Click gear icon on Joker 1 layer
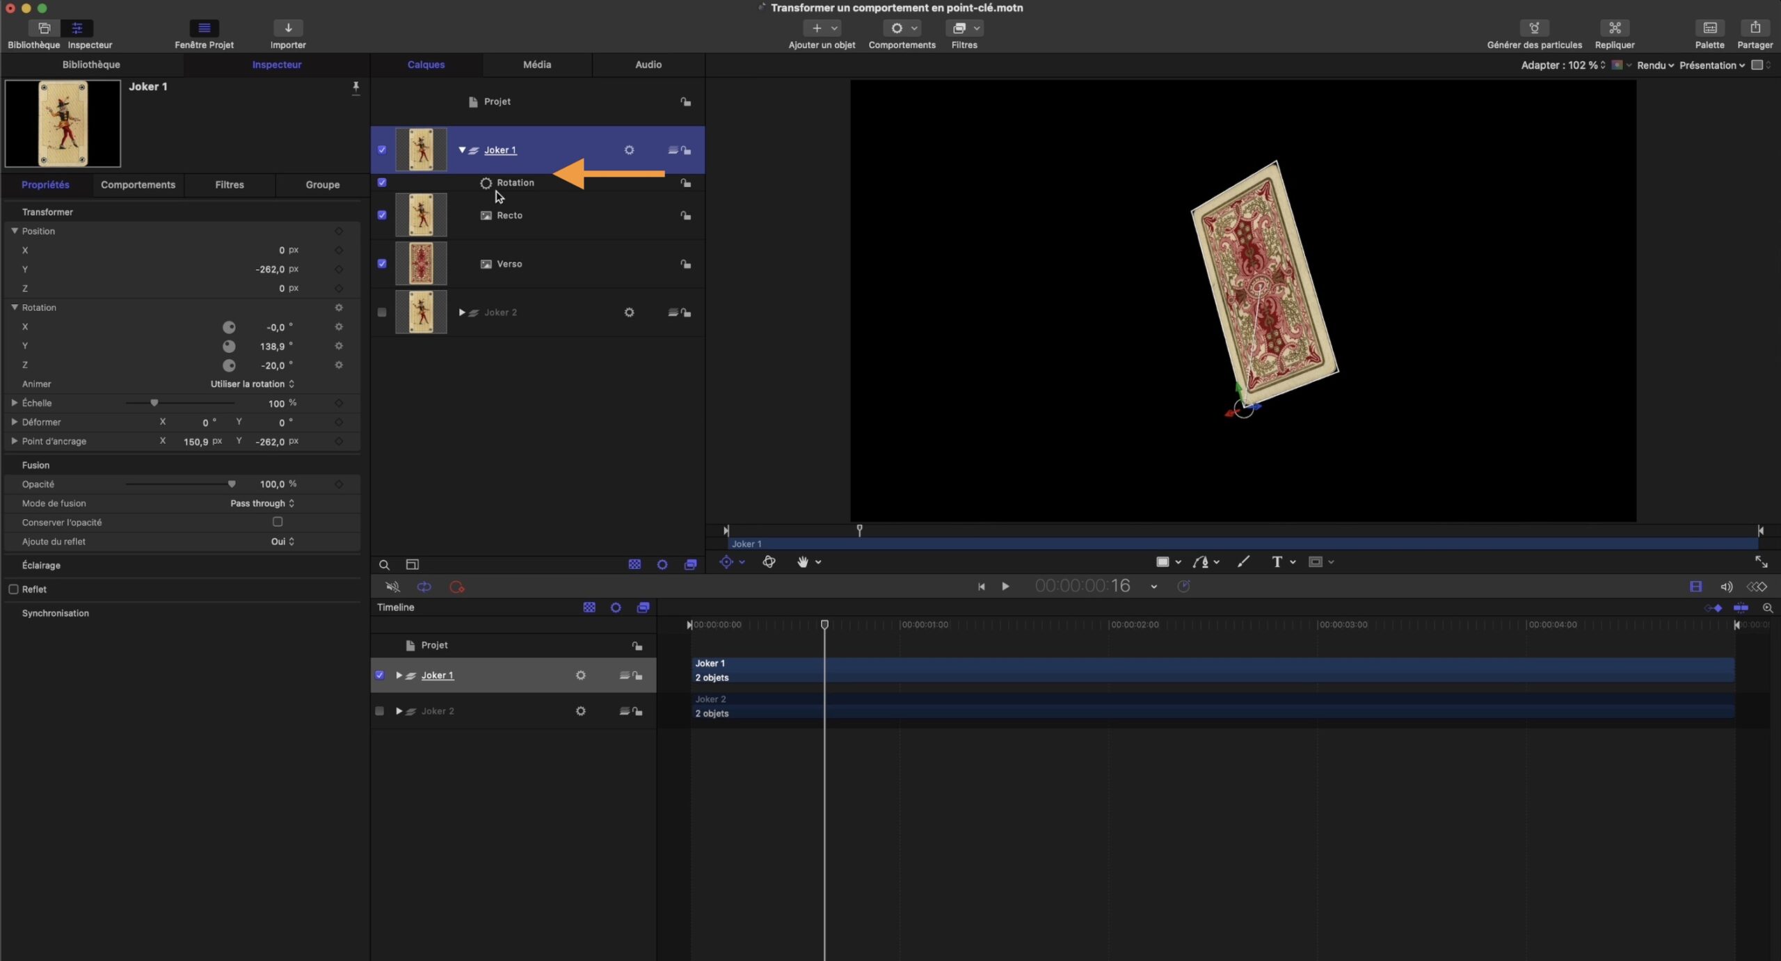The width and height of the screenshot is (1781, 961). [x=629, y=150]
